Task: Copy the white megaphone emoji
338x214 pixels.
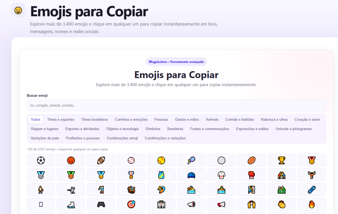Action: [191, 204]
